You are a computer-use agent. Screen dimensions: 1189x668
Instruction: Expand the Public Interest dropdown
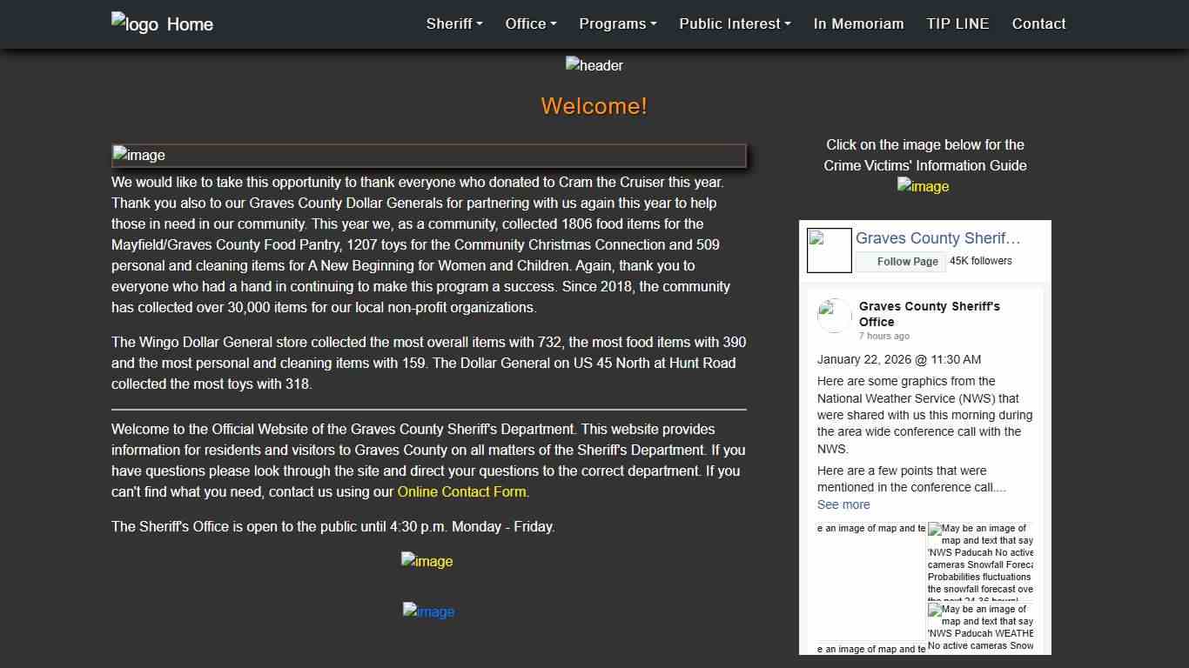tap(734, 23)
